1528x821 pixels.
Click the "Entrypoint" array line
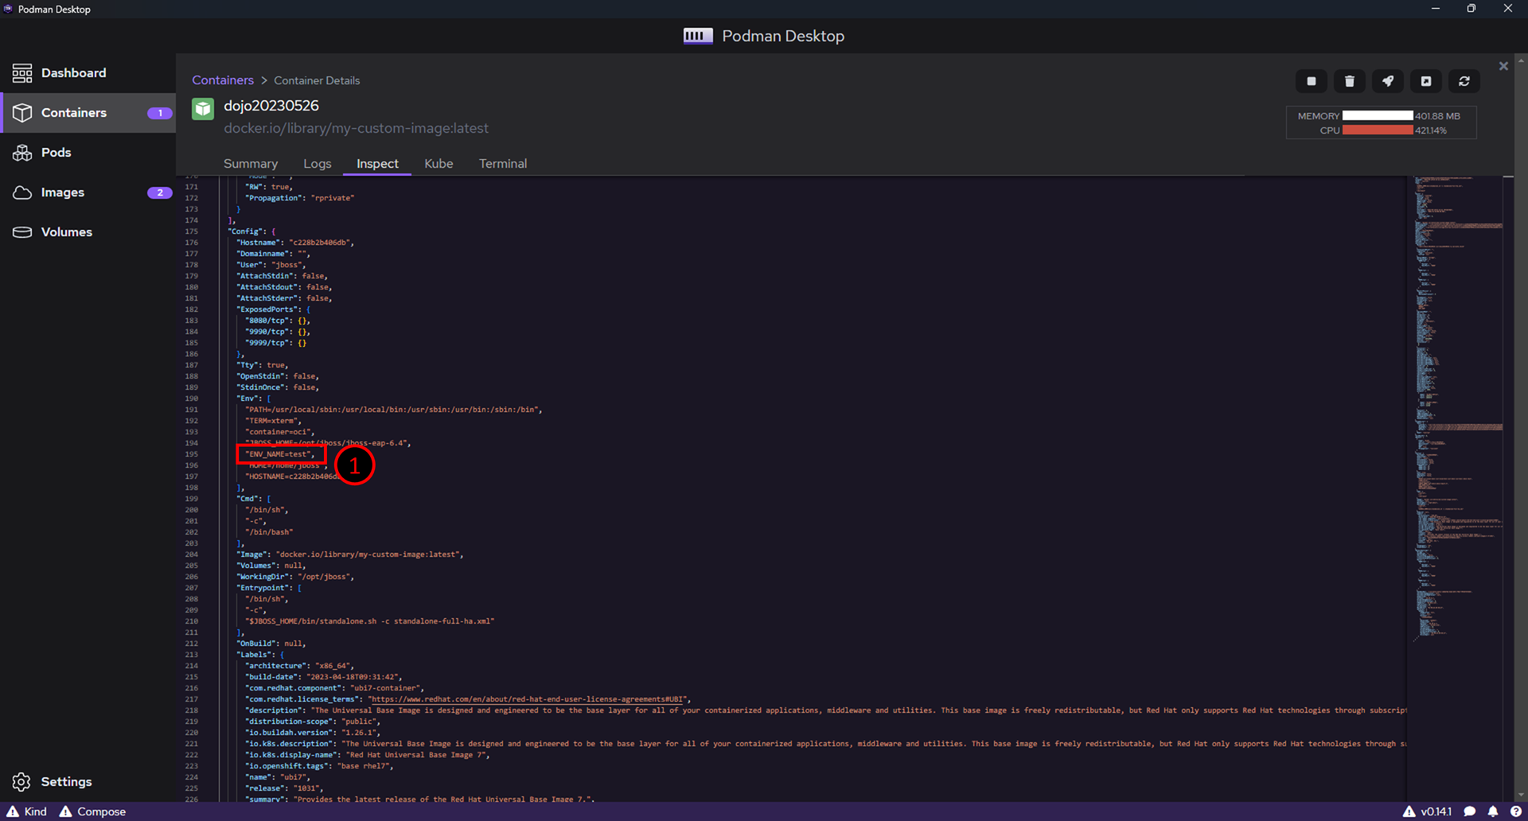point(269,588)
